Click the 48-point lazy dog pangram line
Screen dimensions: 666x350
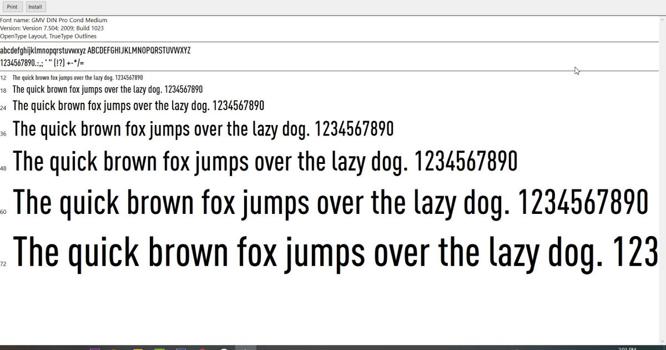click(265, 161)
